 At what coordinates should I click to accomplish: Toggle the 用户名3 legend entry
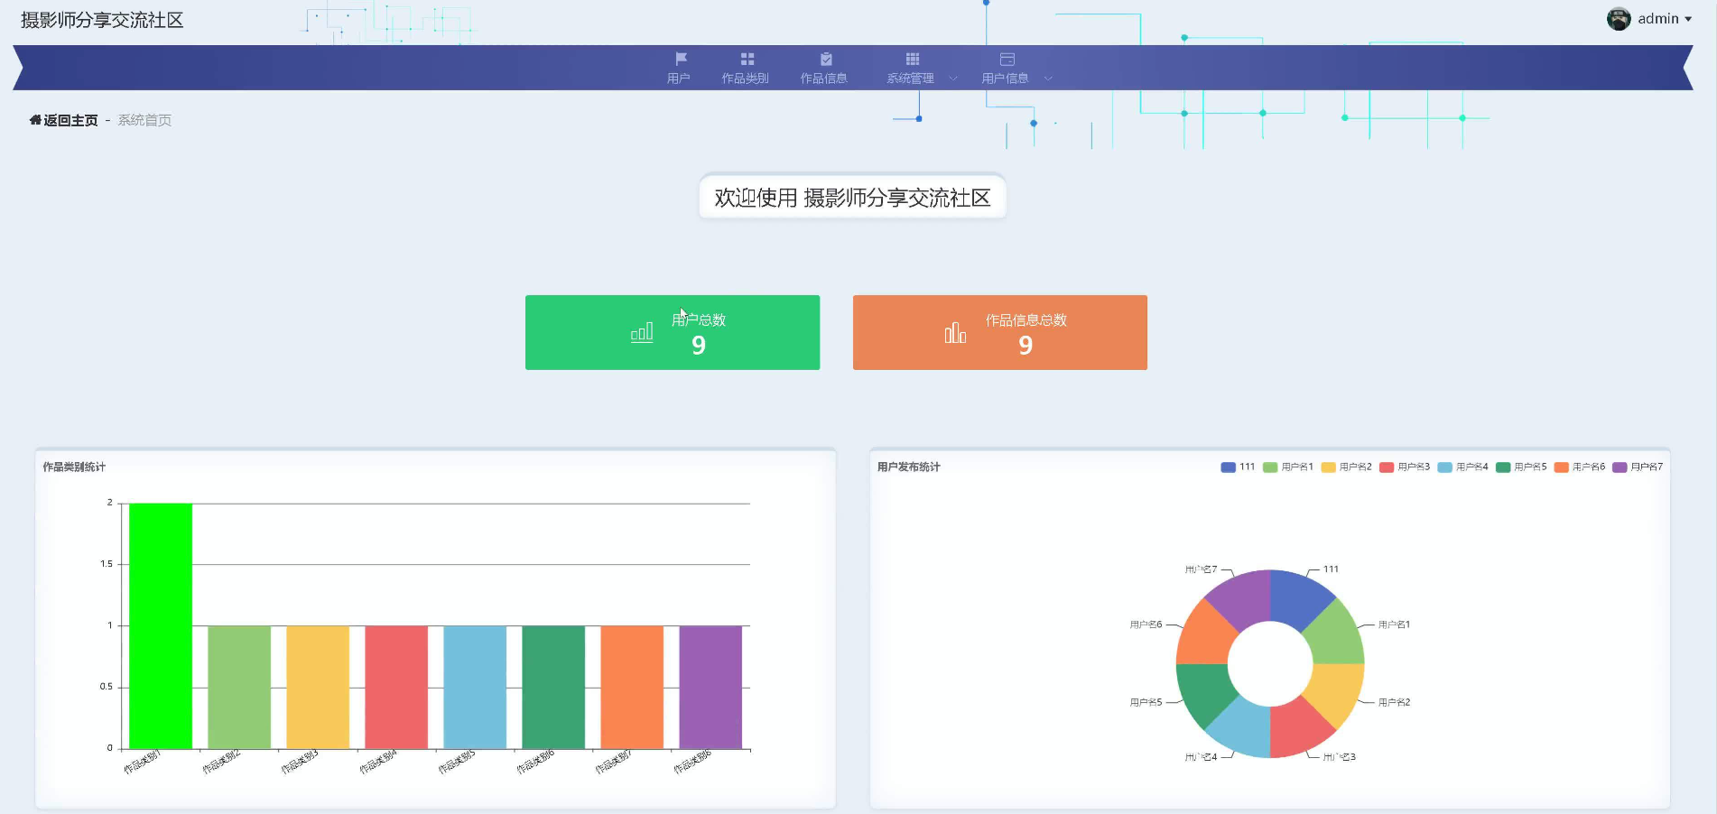1405,467
